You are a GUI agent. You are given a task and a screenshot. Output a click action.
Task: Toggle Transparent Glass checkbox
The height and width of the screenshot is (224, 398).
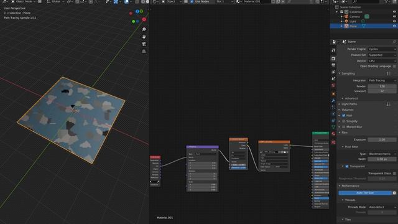click(x=394, y=174)
